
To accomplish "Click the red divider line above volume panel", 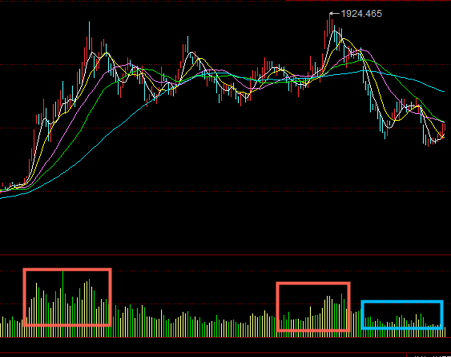I will point(225,255).
